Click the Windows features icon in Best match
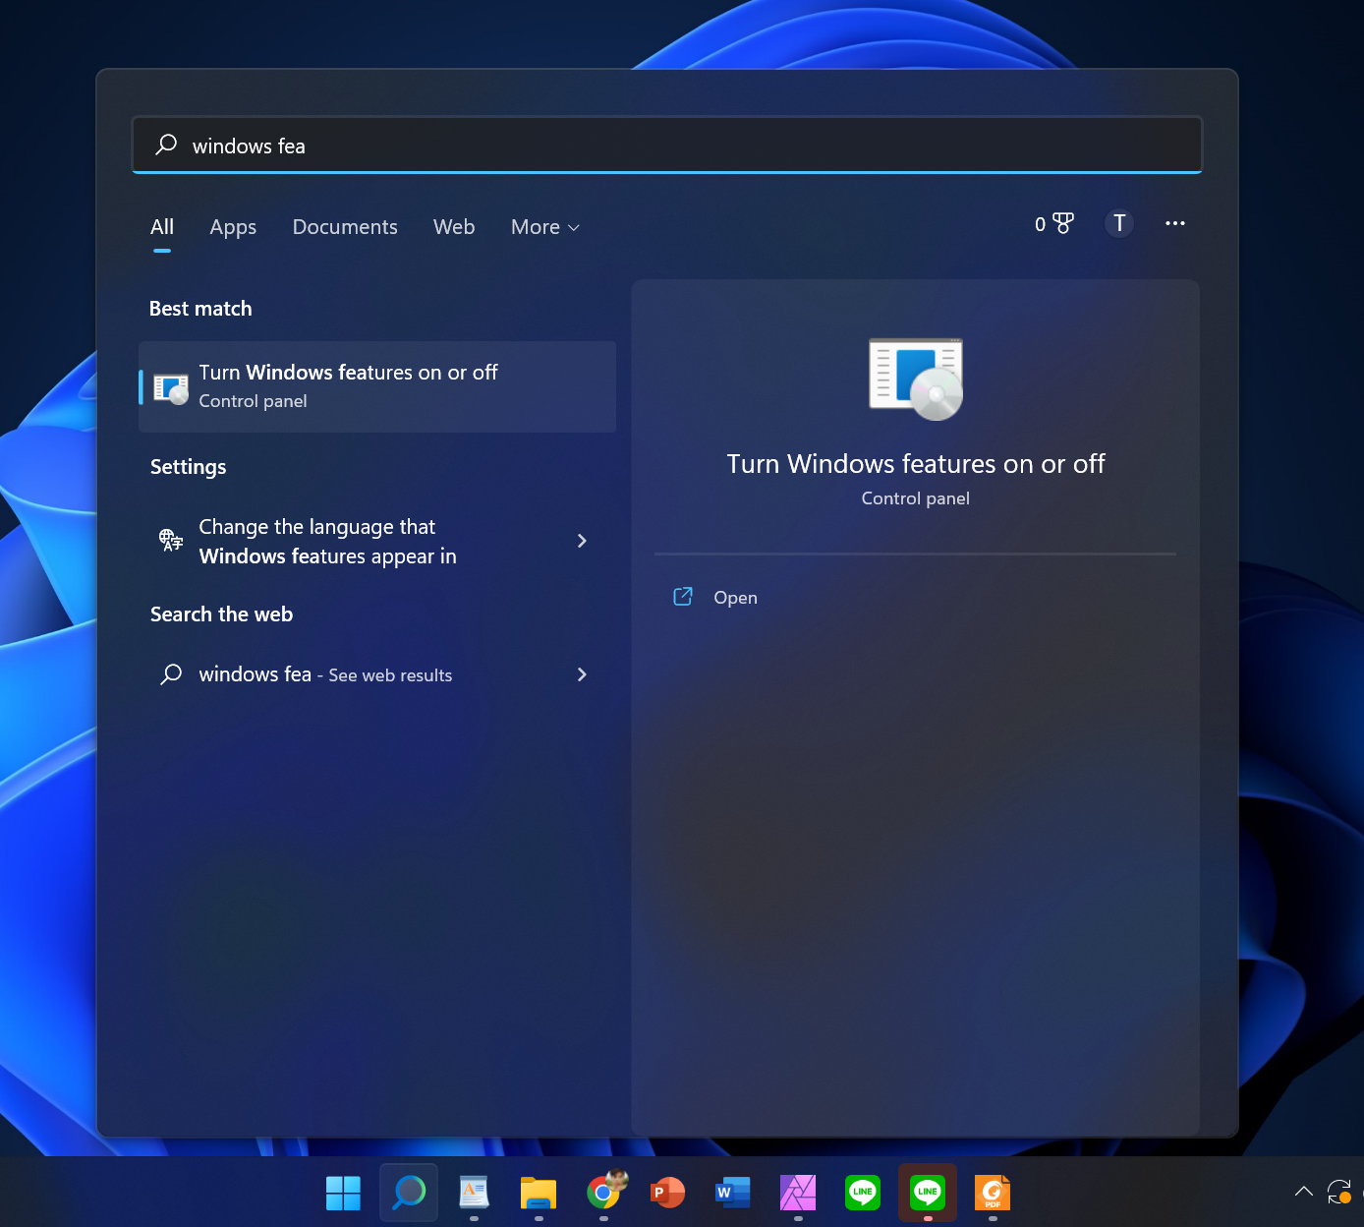 click(x=171, y=388)
